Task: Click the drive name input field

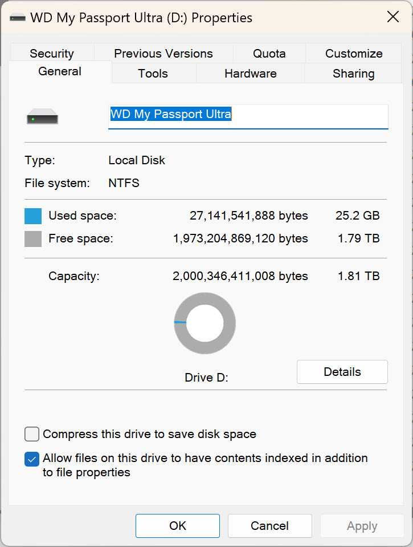Action: tap(248, 116)
